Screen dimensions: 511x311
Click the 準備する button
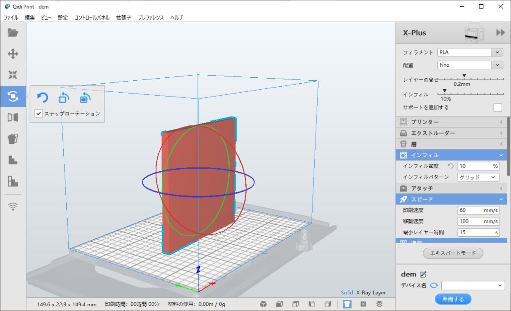(x=452, y=299)
